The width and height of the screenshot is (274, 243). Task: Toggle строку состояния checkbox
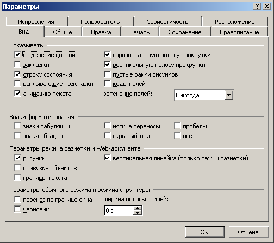click(17, 74)
